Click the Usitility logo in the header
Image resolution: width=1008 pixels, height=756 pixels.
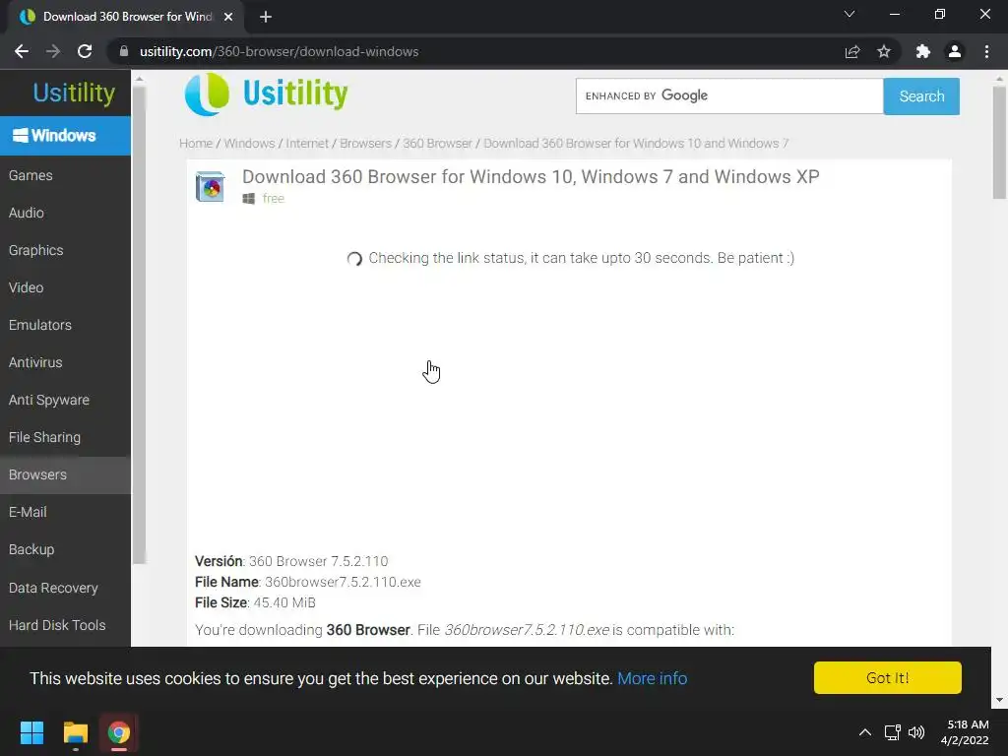pos(266,94)
